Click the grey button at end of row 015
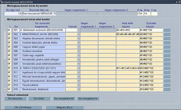 [x=167, y=89]
